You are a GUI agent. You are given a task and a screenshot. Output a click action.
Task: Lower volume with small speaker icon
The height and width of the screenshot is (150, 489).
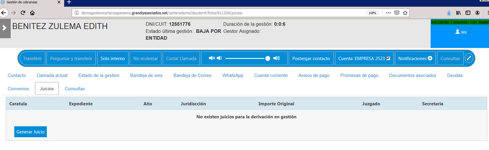[x=219, y=58]
